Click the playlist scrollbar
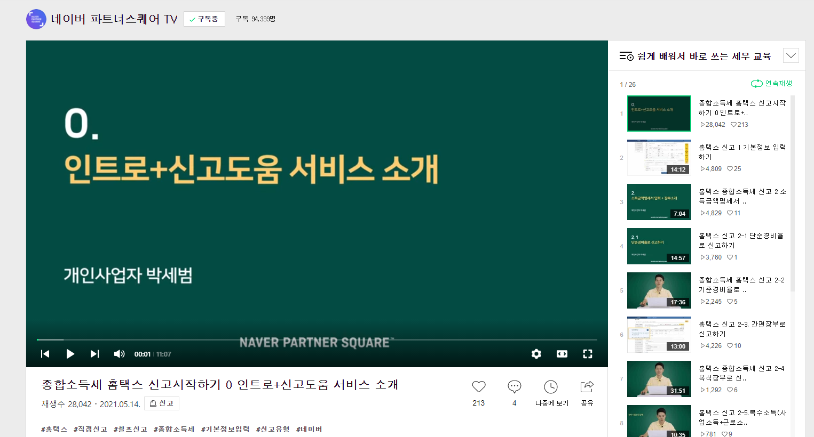Image resolution: width=814 pixels, height=437 pixels. [793, 193]
